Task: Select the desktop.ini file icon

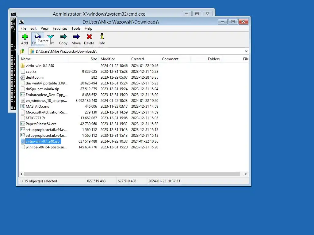Action: (23, 77)
